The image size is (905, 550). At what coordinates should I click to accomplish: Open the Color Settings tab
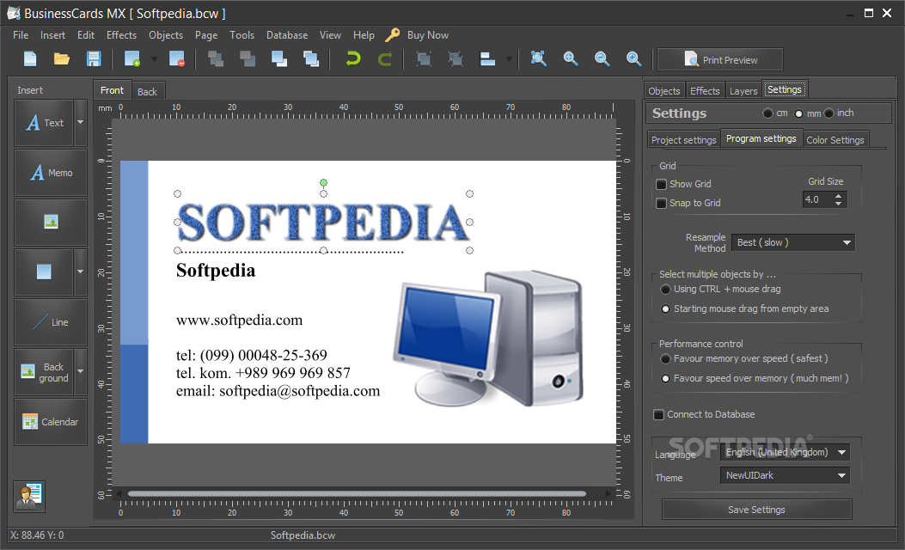click(x=835, y=140)
